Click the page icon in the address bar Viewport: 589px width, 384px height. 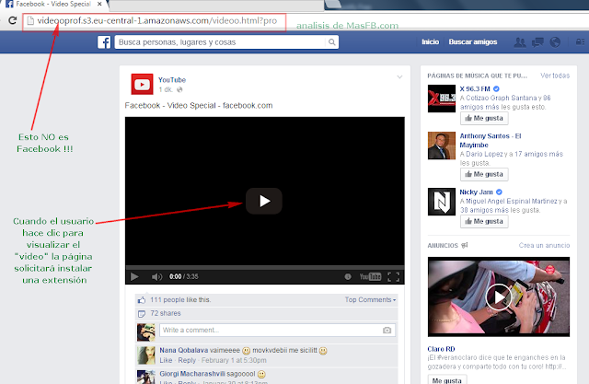30,20
